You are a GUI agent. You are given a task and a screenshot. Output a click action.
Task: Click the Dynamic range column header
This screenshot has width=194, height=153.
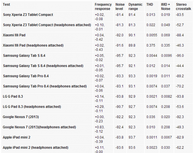(135, 7)
